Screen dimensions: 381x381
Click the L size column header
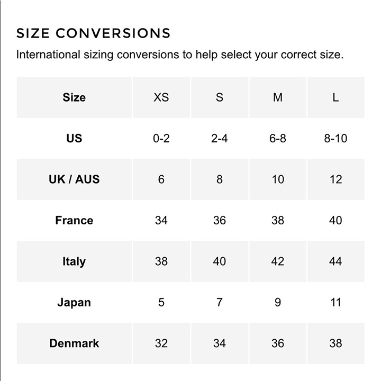click(336, 97)
